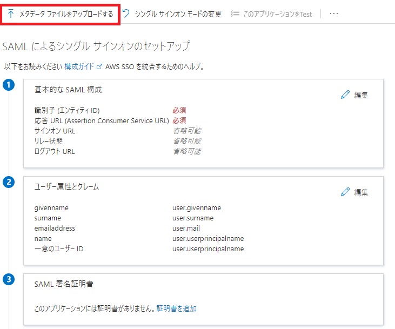Click the surname claim name
The width and height of the screenshot is (395, 329).
tap(48, 218)
